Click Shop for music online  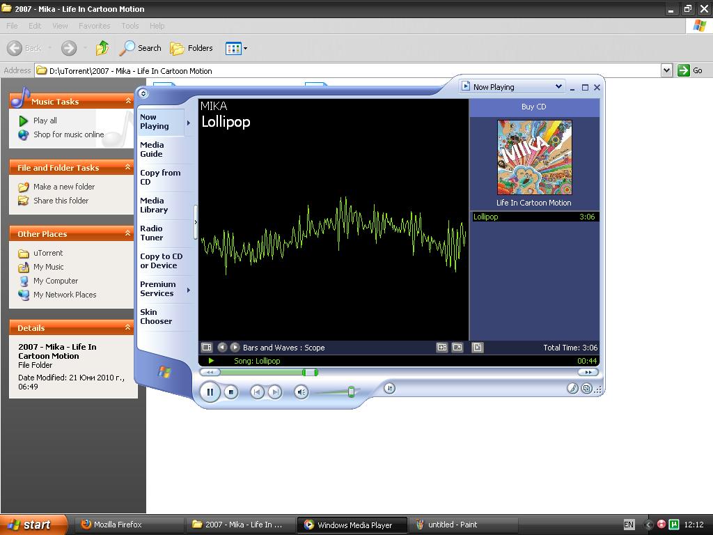click(x=61, y=134)
